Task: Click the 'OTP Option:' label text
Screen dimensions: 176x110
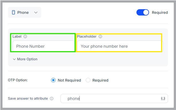Action: click(x=18, y=80)
